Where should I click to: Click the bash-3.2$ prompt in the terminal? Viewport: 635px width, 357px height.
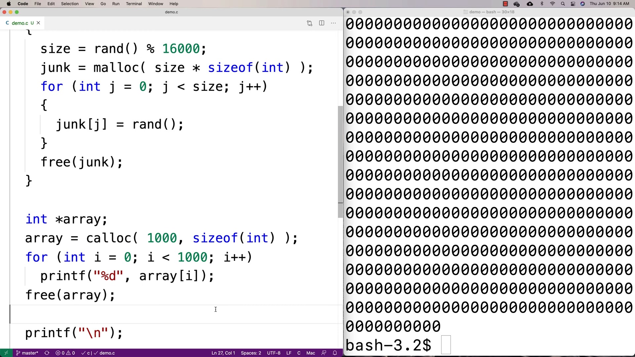(389, 345)
